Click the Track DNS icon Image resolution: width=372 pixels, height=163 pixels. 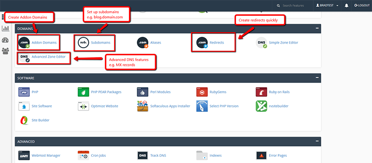pyautogui.click(x=143, y=156)
